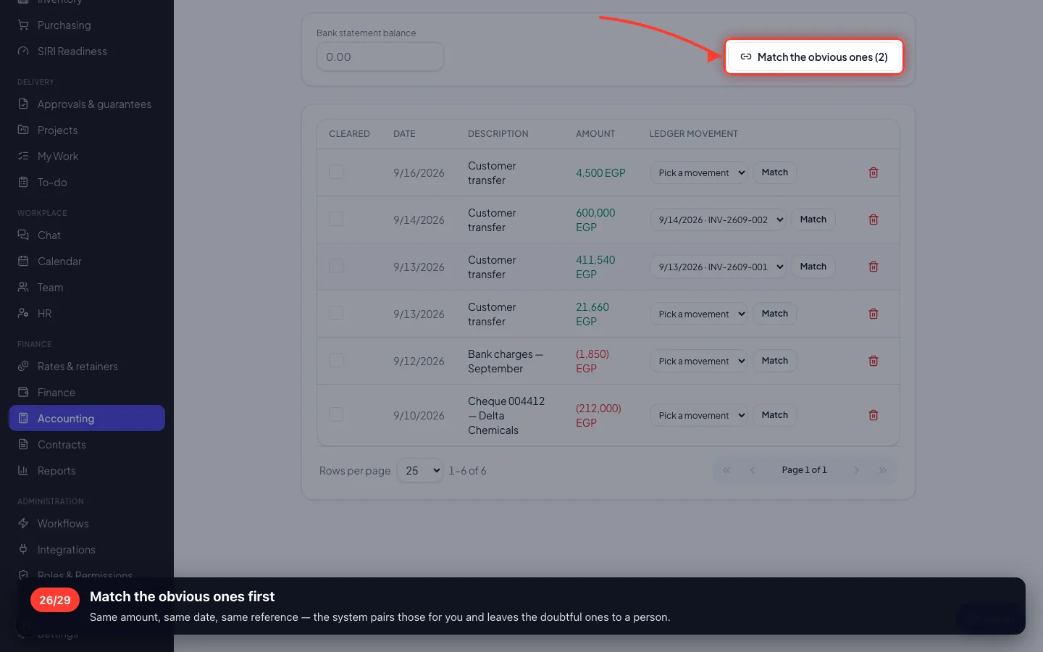Image resolution: width=1043 pixels, height=652 pixels.
Task: Click the Integrations icon in the sidebar
Action: tap(23, 549)
